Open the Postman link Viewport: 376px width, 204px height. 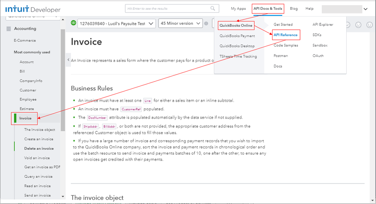pos(280,55)
